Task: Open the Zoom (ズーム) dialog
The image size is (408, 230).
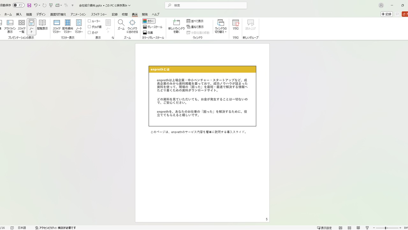Action: [x=121, y=25]
